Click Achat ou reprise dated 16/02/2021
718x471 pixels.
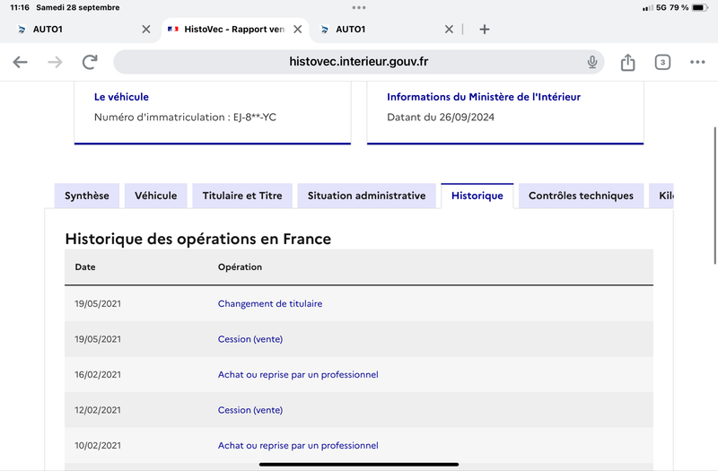tap(298, 374)
